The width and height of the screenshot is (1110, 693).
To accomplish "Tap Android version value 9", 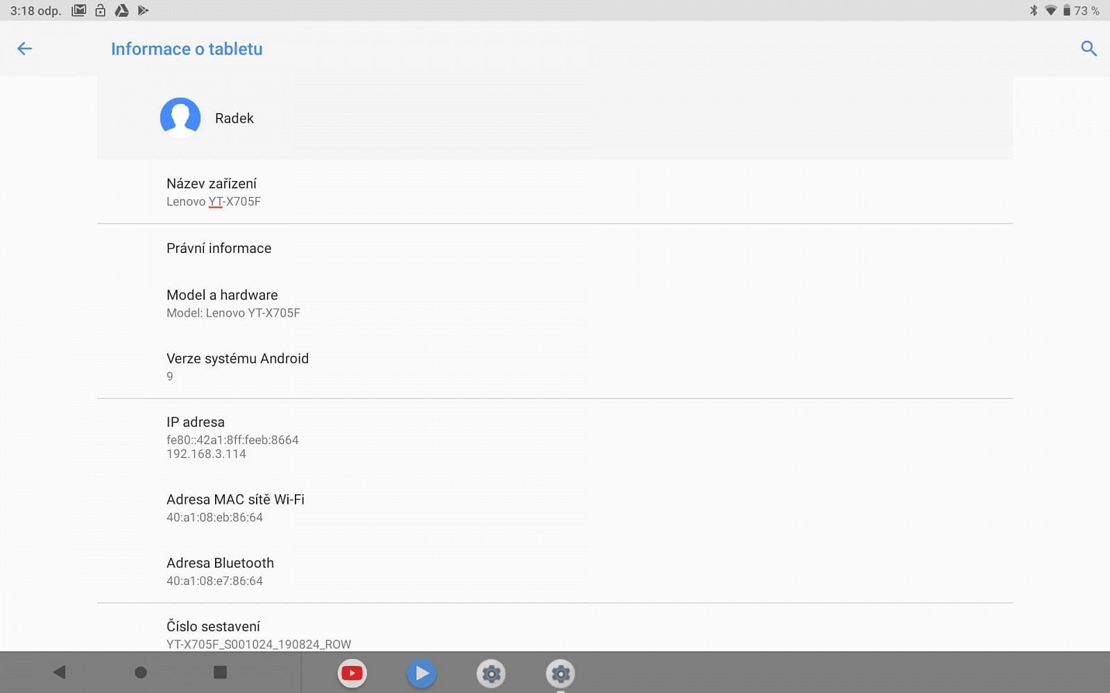I will click(170, 376).
